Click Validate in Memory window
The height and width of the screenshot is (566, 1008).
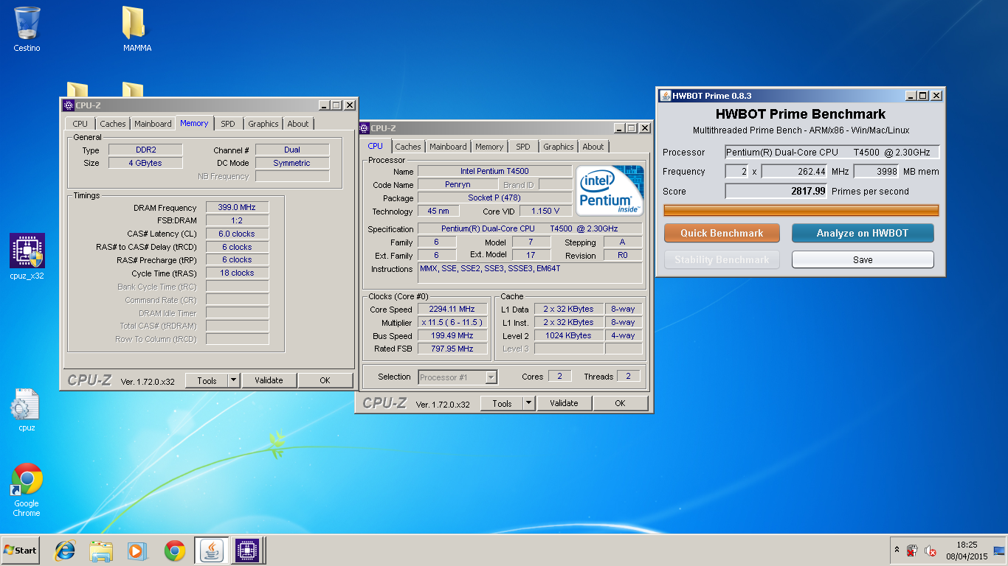pos(269,380)
